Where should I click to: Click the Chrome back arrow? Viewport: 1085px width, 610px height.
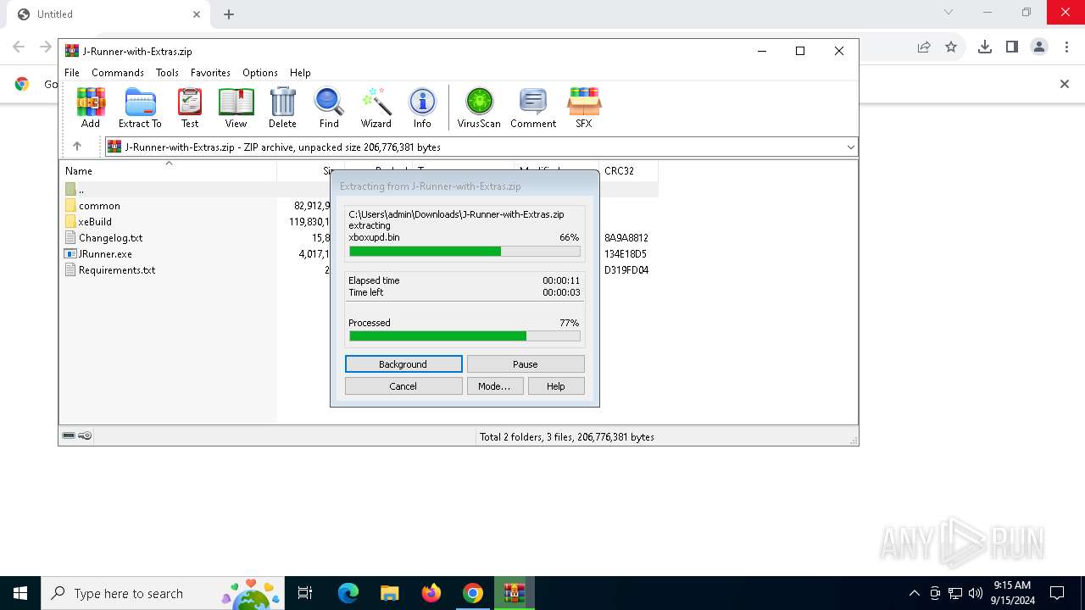pyautogui.click(x=19, y=47)
